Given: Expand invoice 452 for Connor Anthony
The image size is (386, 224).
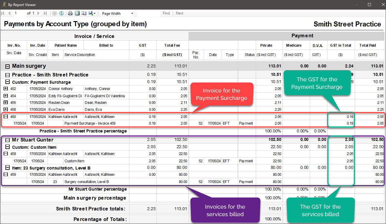Looking at the screenshot, I should [5, 89].
